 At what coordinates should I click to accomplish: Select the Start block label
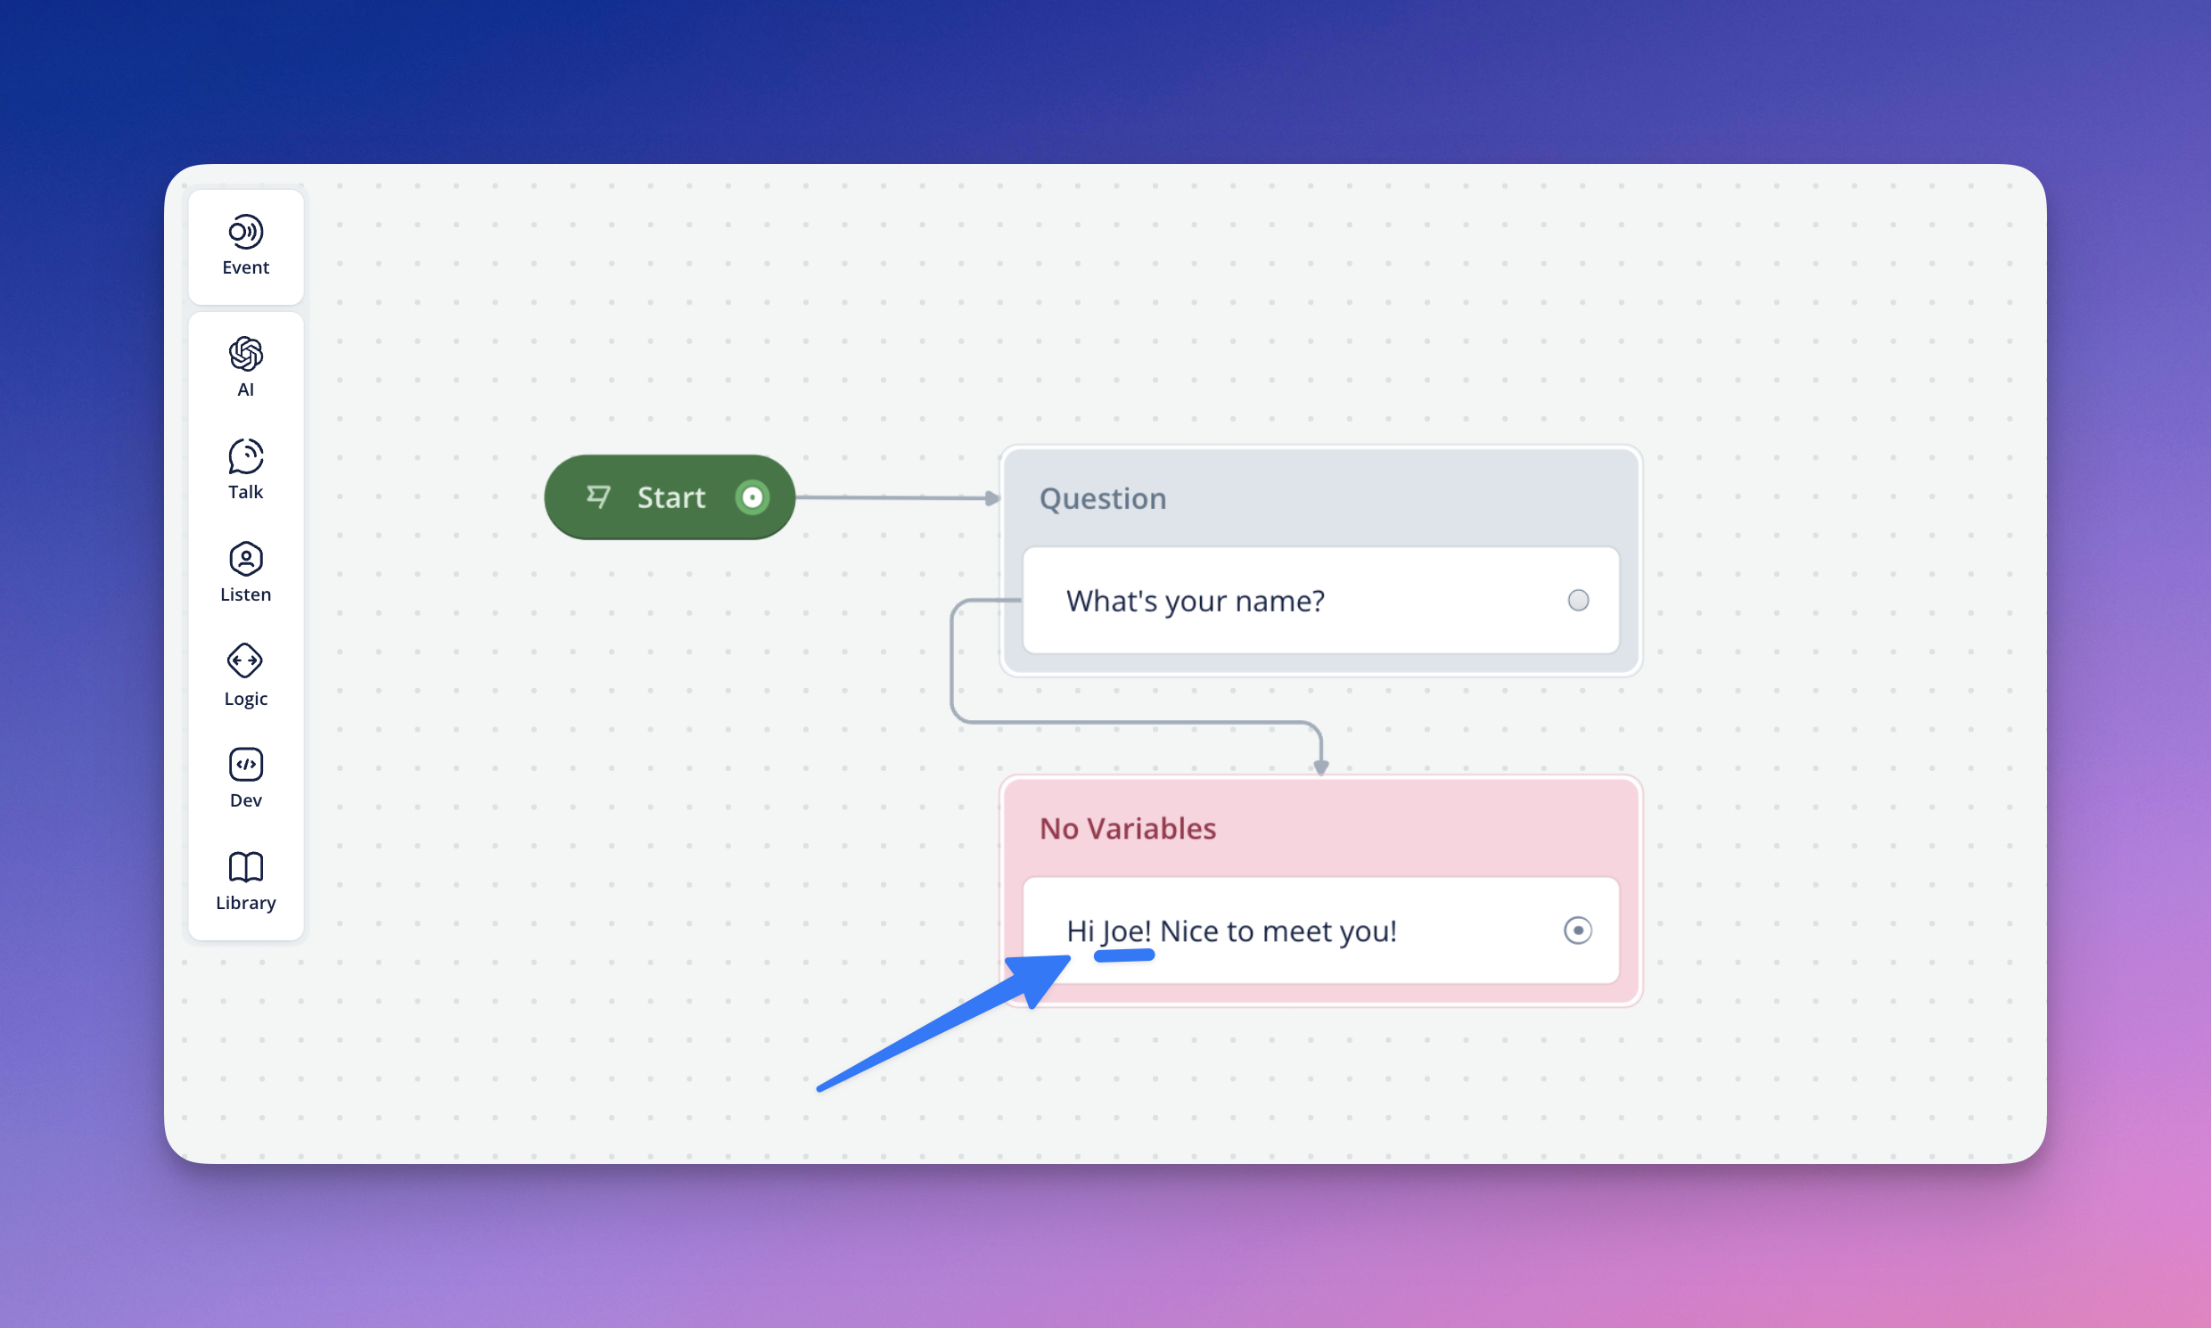(x=670, y=497)
